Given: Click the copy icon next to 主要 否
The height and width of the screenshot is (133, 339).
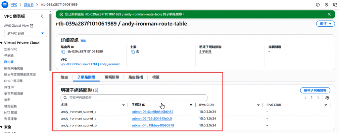Looking at the screenshot, I should pyautogui.click(x=133, y=51).
